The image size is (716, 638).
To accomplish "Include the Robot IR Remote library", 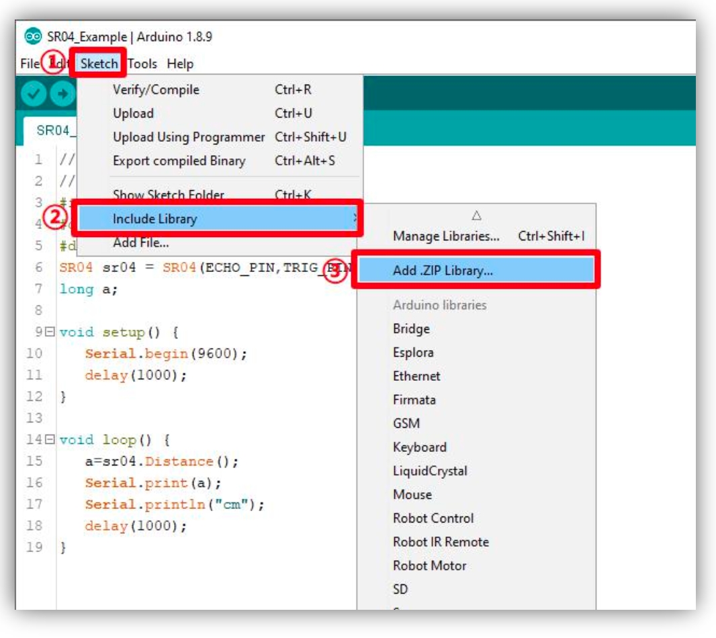I will (x=441, y=542).
